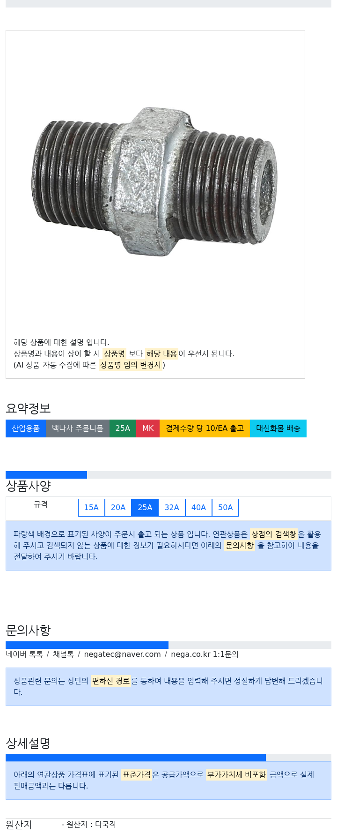Open the pipe nipple product image
Viewport: 337px width, 834px height.
(x=155, y=181)
